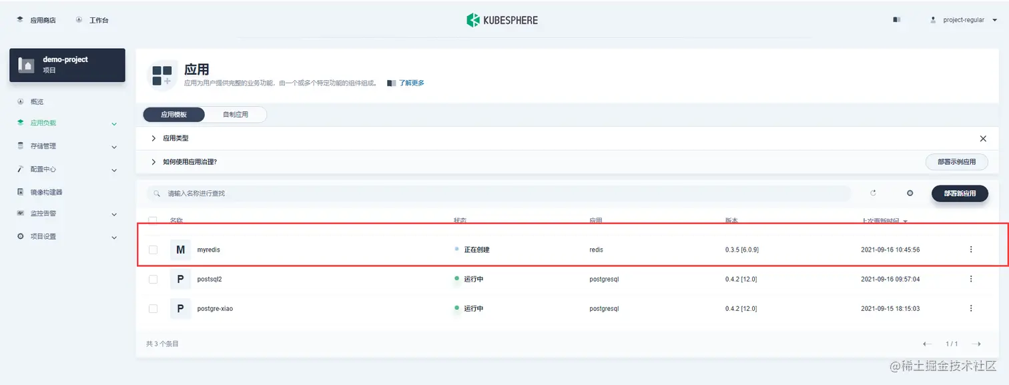Click the redis app cell
Image resolution: width=1009 pixels, height=385 pixels.
point(596,250)
